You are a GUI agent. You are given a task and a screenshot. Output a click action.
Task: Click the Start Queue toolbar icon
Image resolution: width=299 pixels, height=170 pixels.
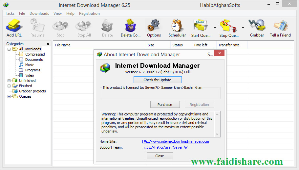[x=200, y=25]
